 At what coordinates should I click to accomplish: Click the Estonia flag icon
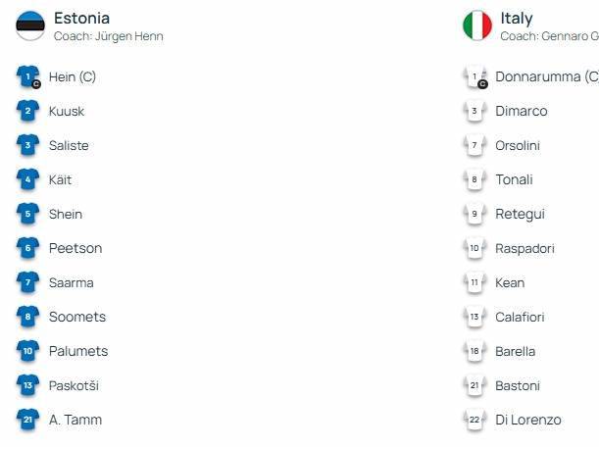point(30,25)
